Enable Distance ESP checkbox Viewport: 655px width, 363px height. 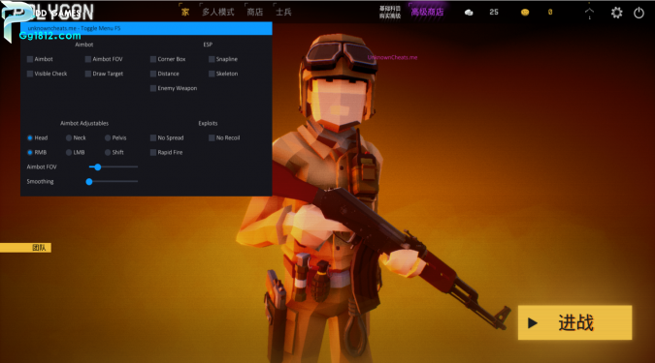coord(153,74)
